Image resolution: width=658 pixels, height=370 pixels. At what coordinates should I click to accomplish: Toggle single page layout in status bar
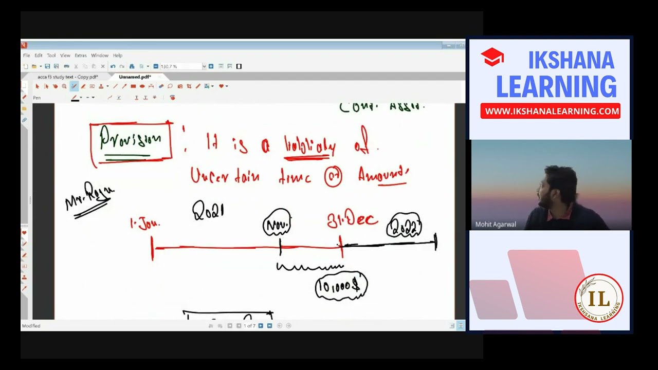point(452,326)
